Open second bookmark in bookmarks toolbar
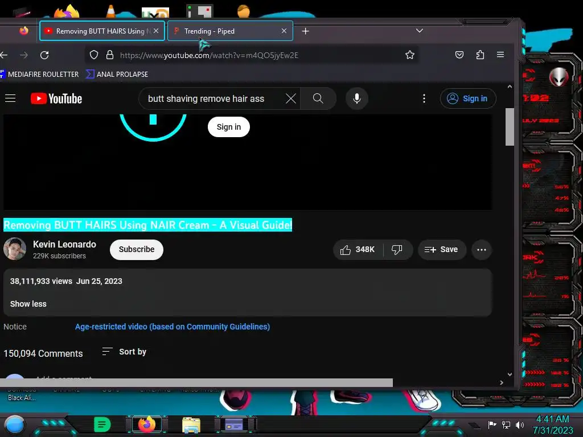The width and height of the screenshot is (583, 437). 117,75
